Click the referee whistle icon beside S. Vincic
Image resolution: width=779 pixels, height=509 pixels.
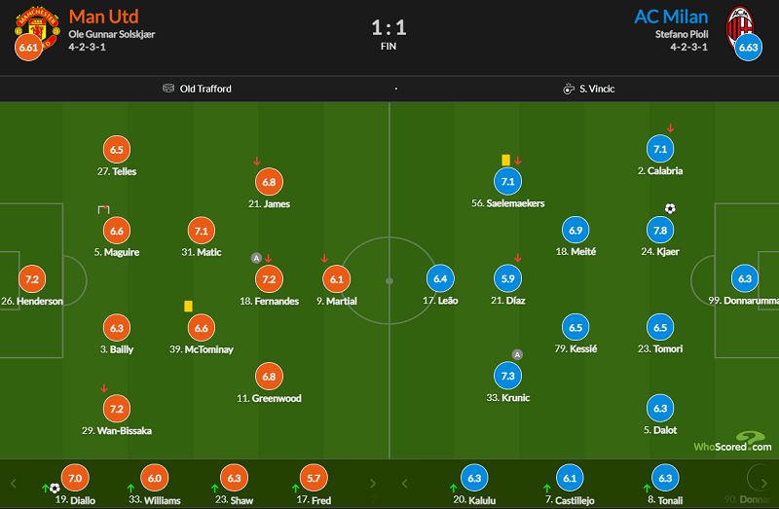(x=569, y=89)
